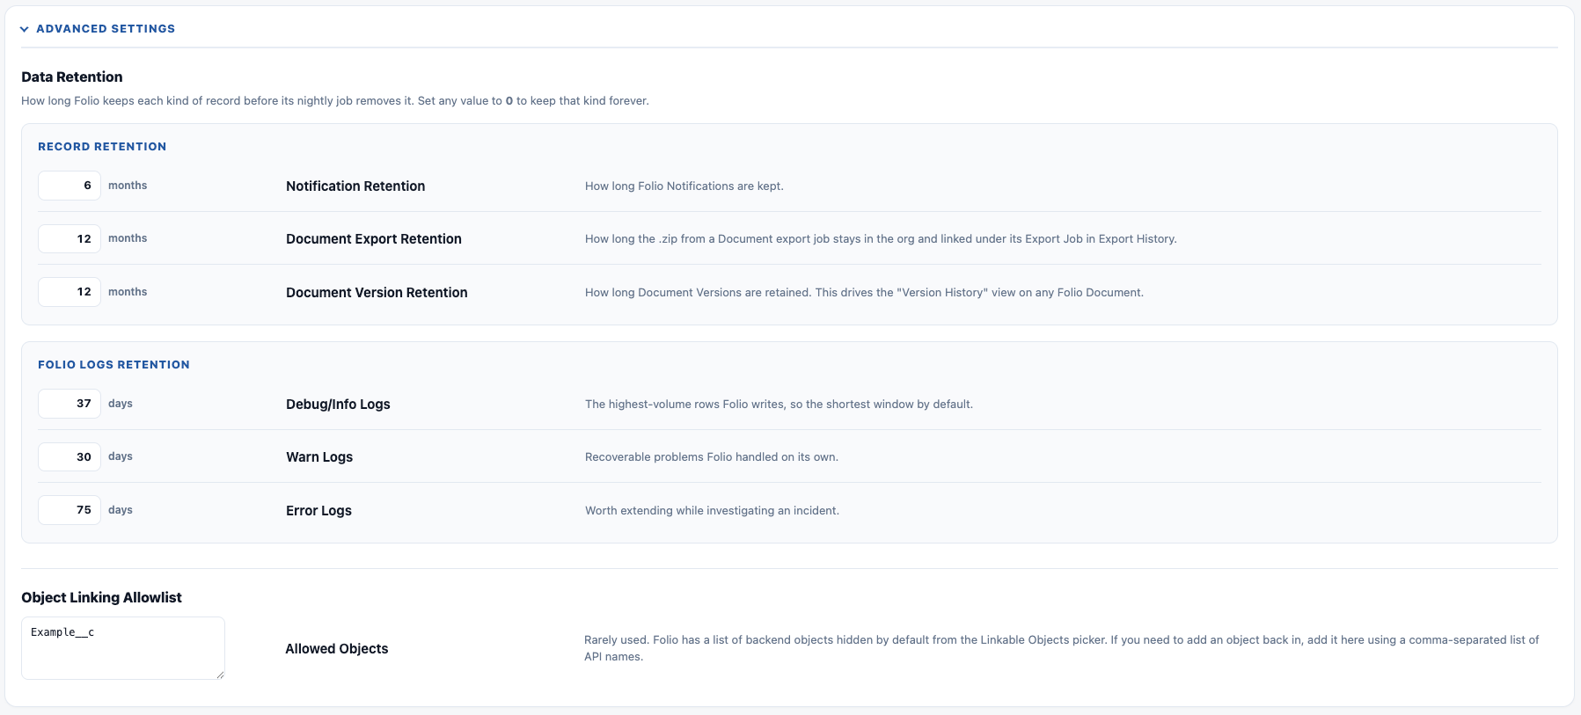Edit the Document Export Retention months field
The width and height of the screenshot is (1581, 715).
[70, 238]
